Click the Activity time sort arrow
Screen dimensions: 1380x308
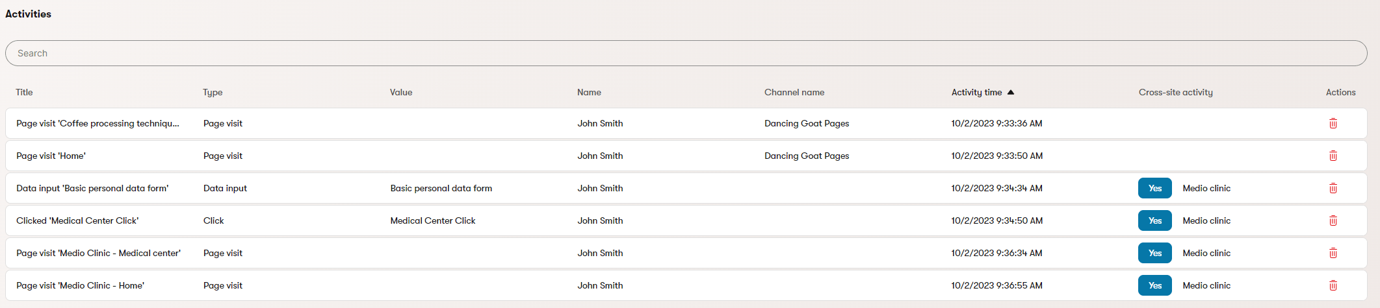point(1011,93)
